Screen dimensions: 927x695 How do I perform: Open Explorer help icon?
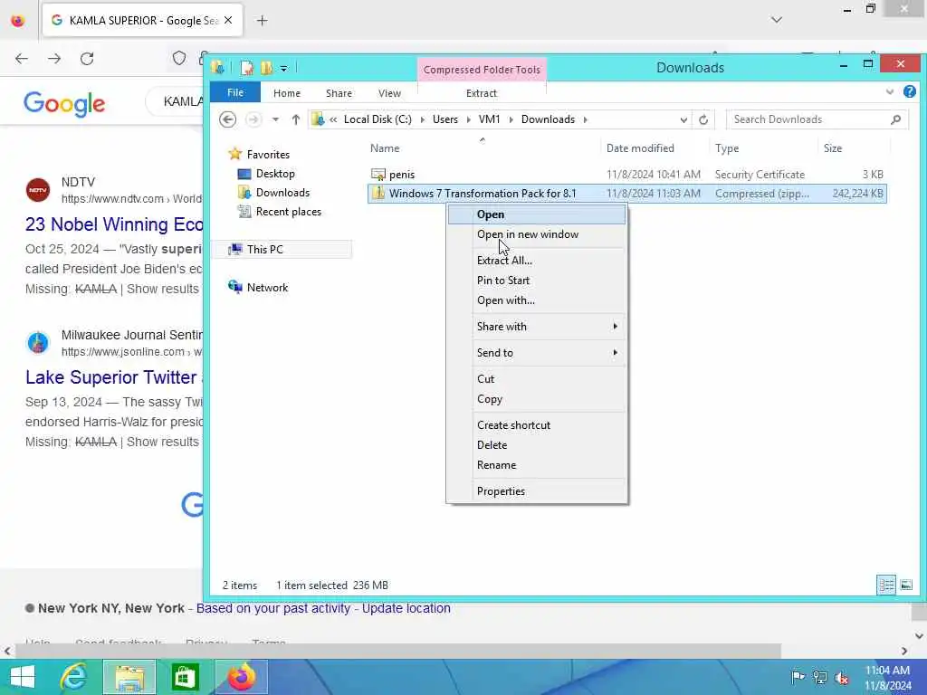[910, 91]
